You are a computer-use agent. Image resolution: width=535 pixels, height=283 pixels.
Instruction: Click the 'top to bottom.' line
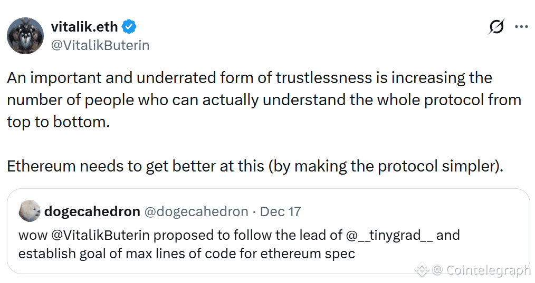(58, 122)
